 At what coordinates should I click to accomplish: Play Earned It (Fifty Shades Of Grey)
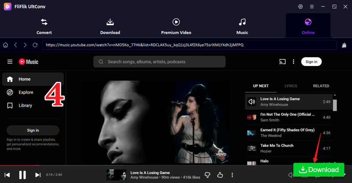[289, 133]
